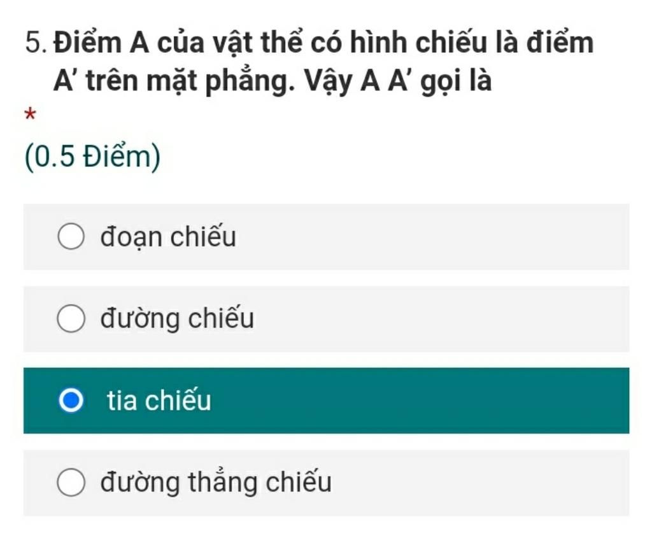Click the second question line "A' trên mặt phẳng"
The image size is (652, 536).
tap(273, 80)
